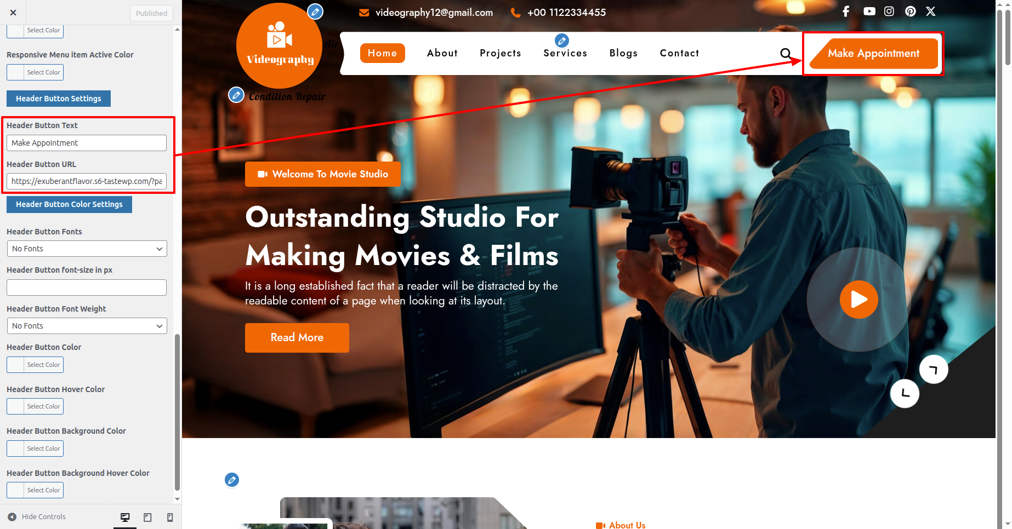Switch to mobile preview mode

pyautogui.click(x=170, y=517)
